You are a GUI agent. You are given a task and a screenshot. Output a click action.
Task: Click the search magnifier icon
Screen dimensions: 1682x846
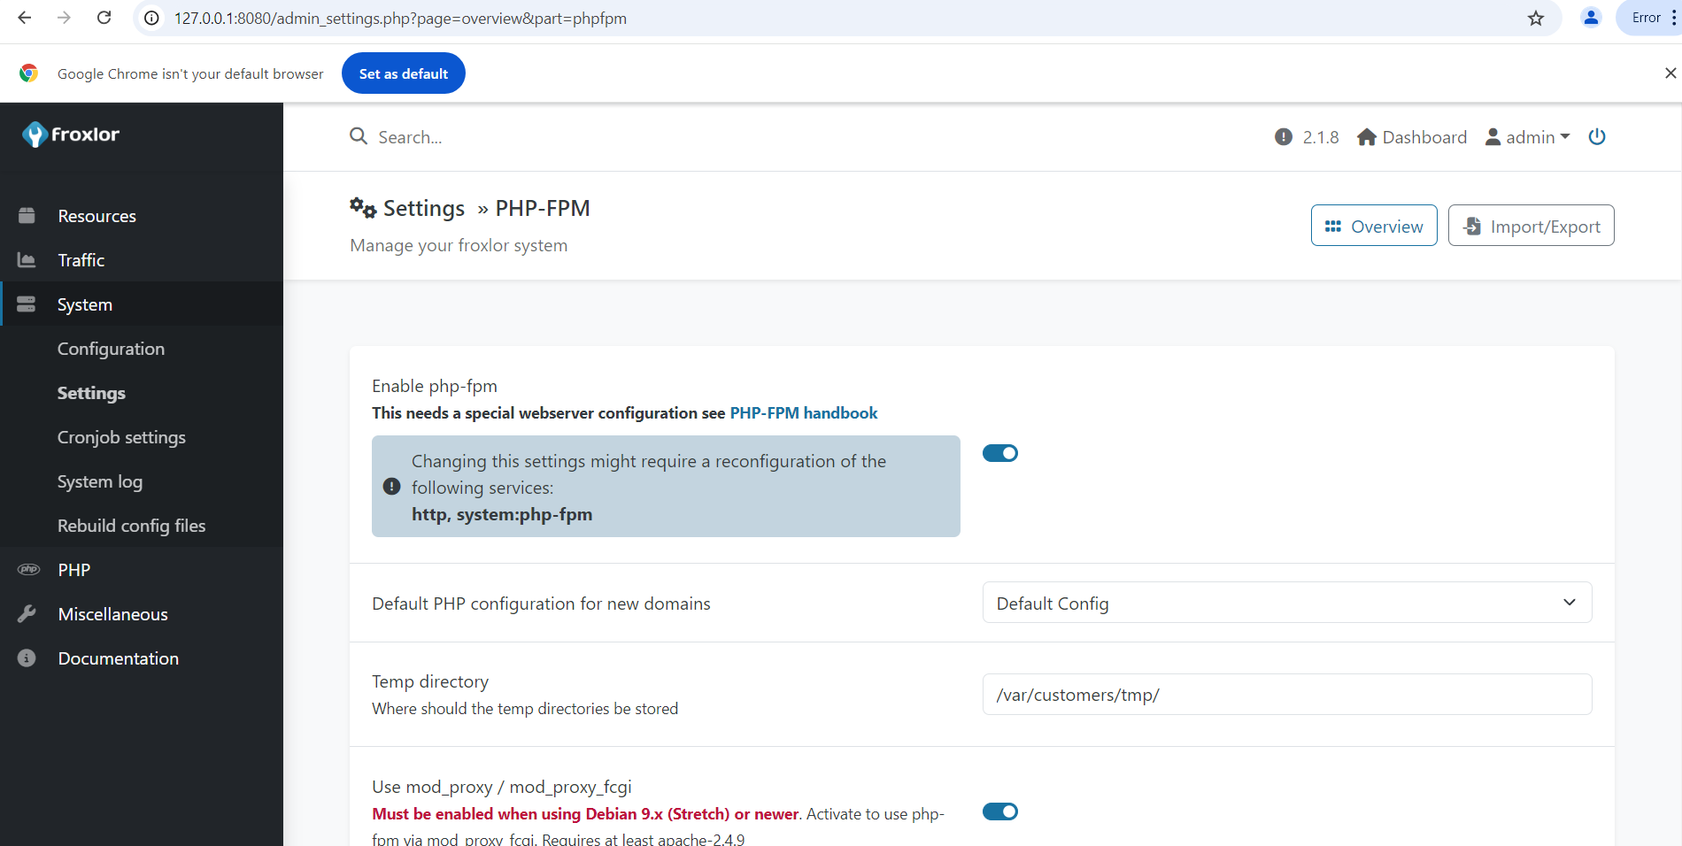pos(359,136)
